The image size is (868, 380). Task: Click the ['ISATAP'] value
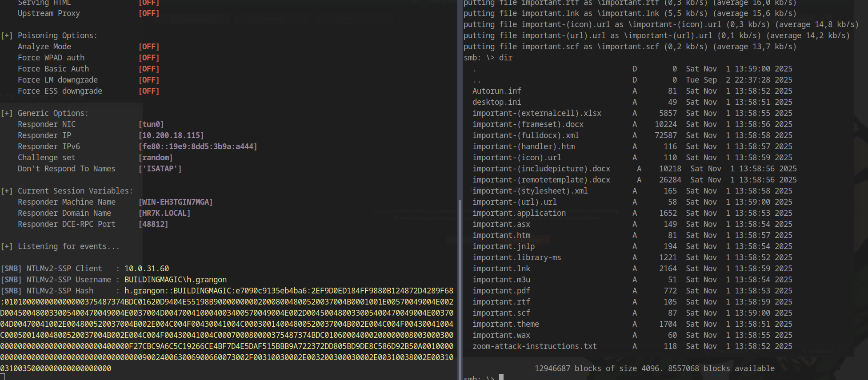pyautogui.click(x=160, y=169)
